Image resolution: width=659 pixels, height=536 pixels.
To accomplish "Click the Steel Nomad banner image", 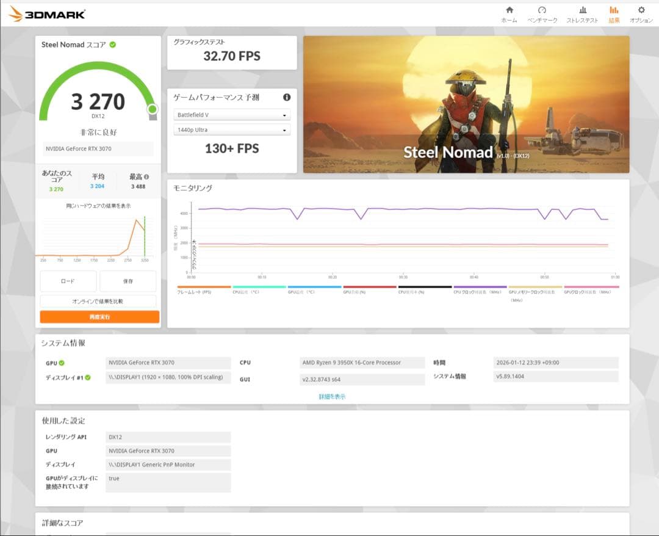I will click(x=466, y=104).
